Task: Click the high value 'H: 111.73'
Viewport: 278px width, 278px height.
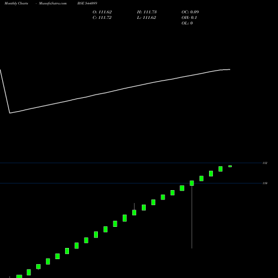Action: [147, 12]
